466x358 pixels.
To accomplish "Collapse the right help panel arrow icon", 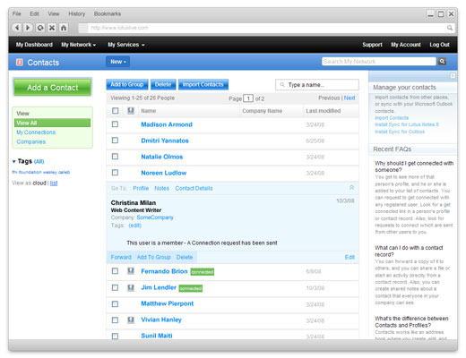I will (453, 76).
